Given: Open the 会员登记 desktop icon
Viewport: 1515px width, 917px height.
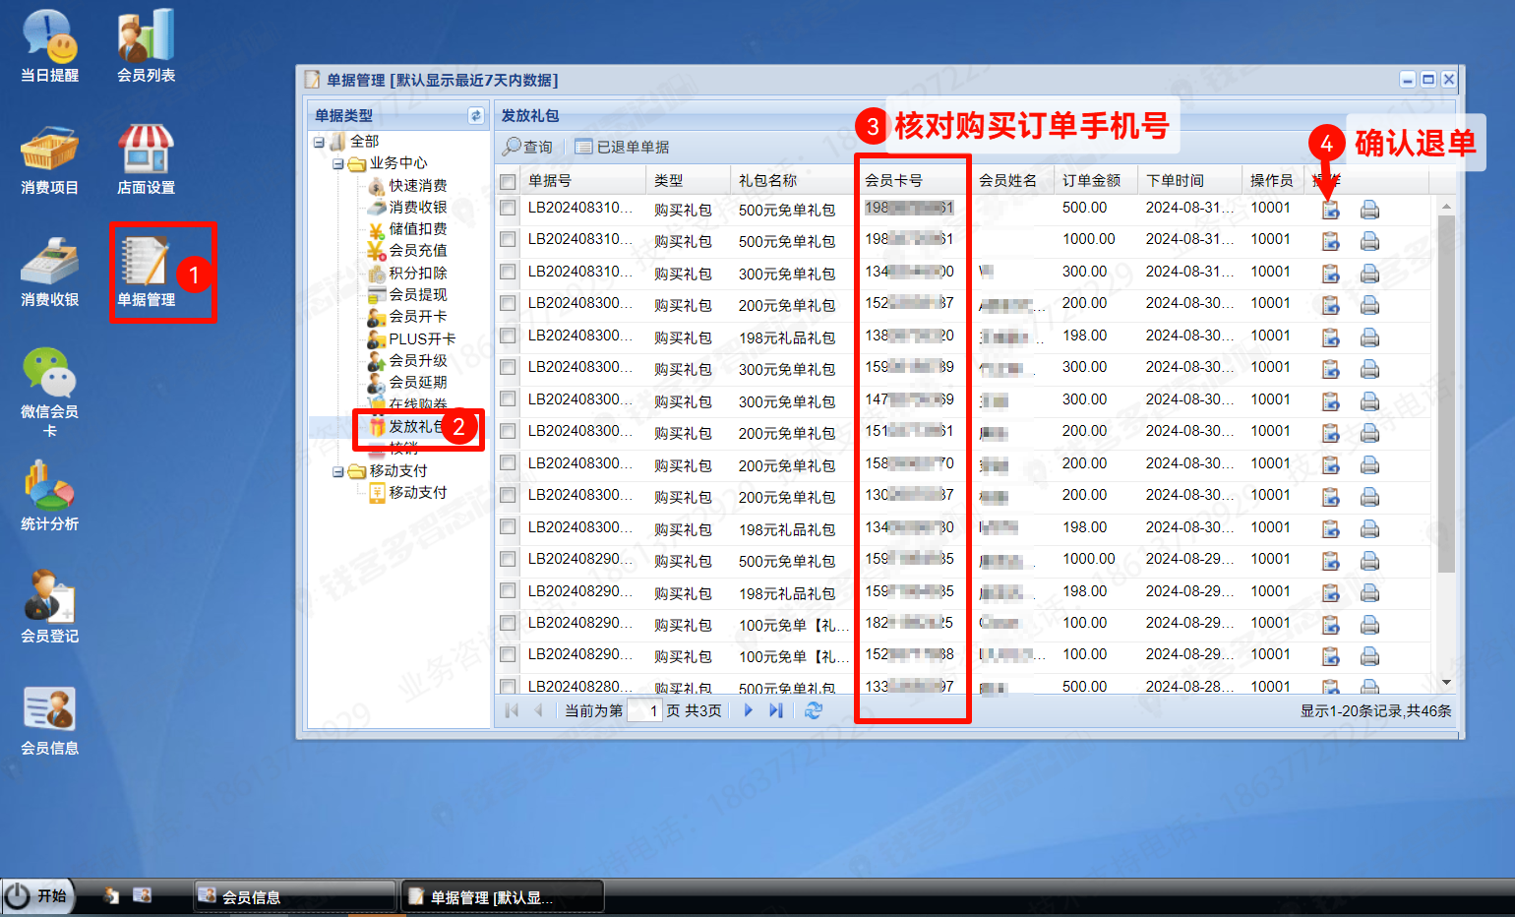Looking at the screenshot, I should (50, 608).
